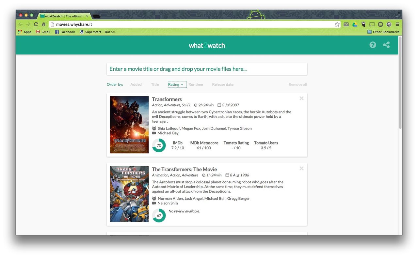The height and width of the screenshot is (257, 418).
Task: Click The Transformers: The Movie title
Action: (185, 169)
